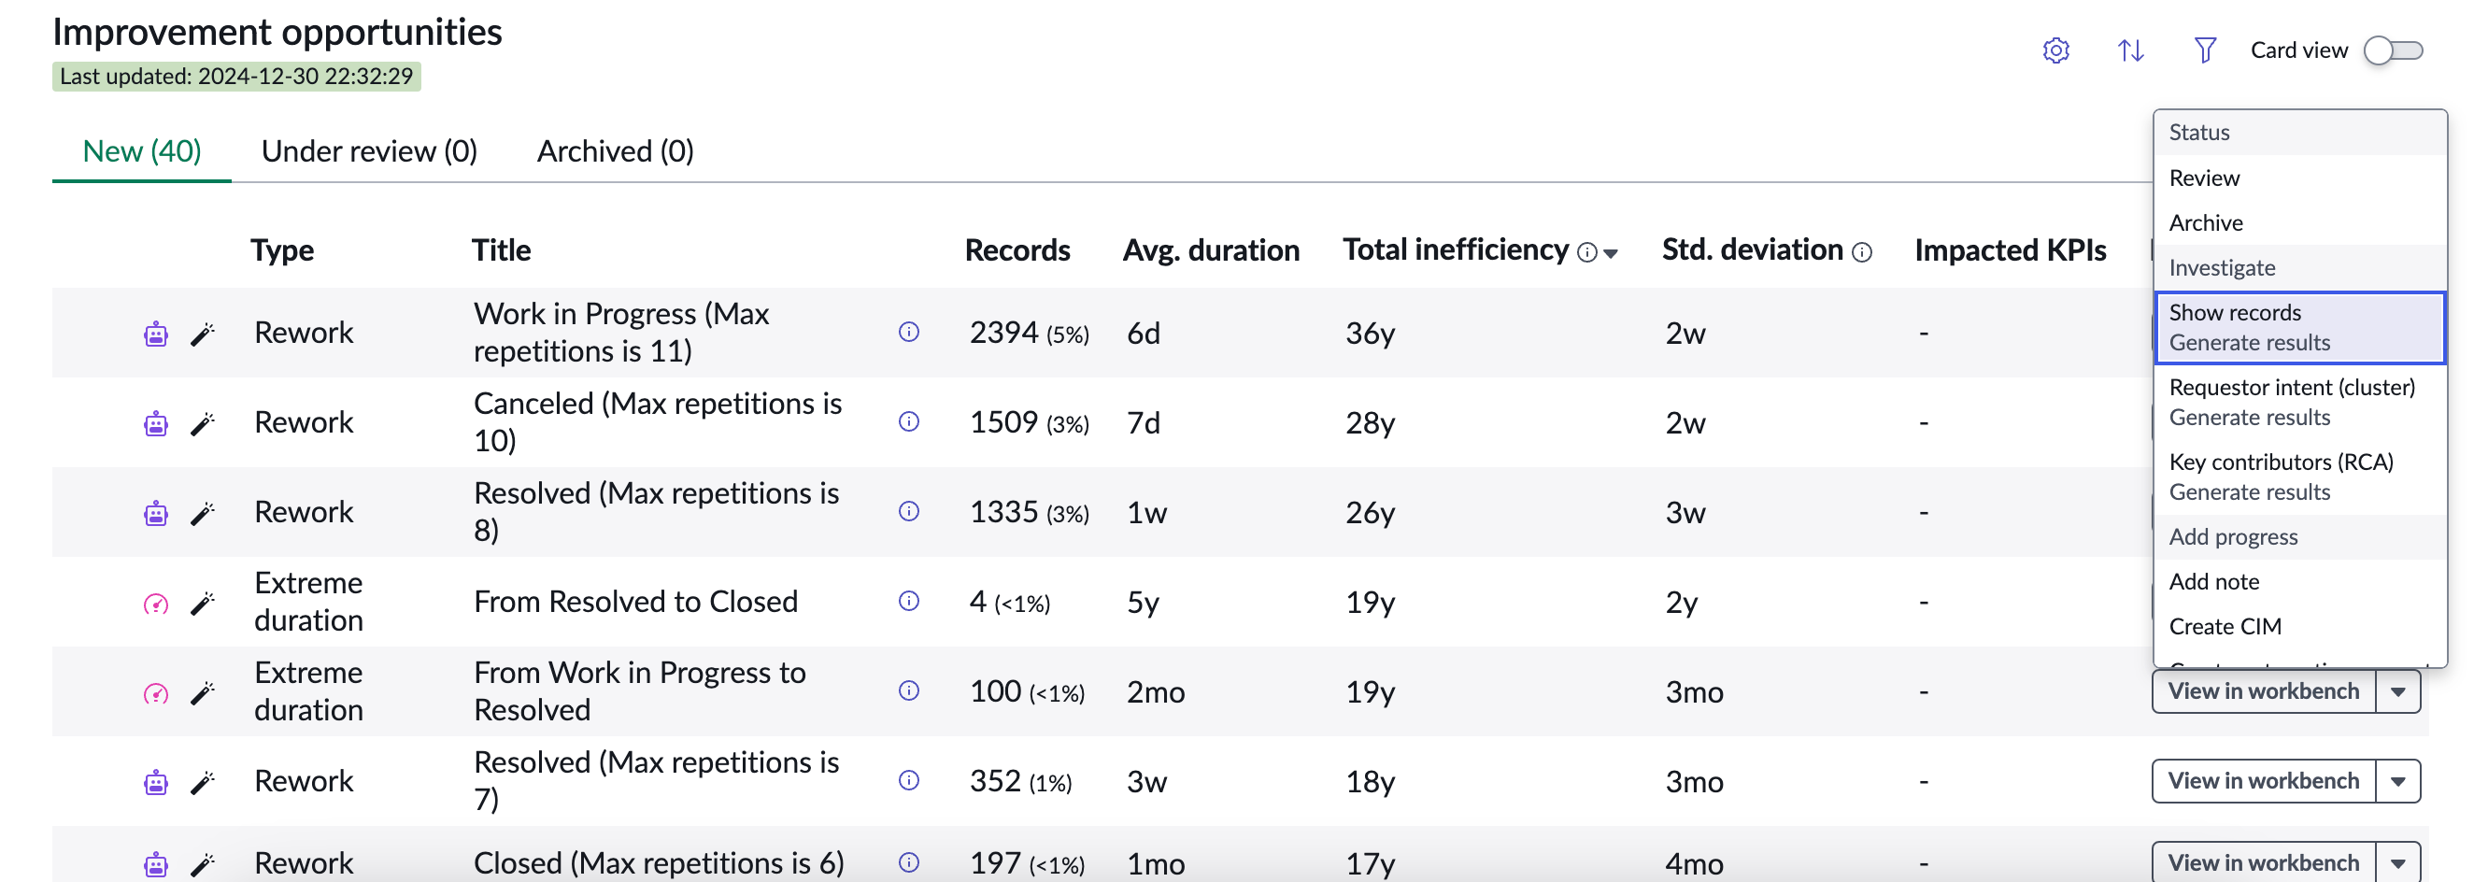Image resolution: width=2474 pixels, height=882 pixels.
Task: Click the wand icon for Resolved repetitions 7 row
Action: 202,781
